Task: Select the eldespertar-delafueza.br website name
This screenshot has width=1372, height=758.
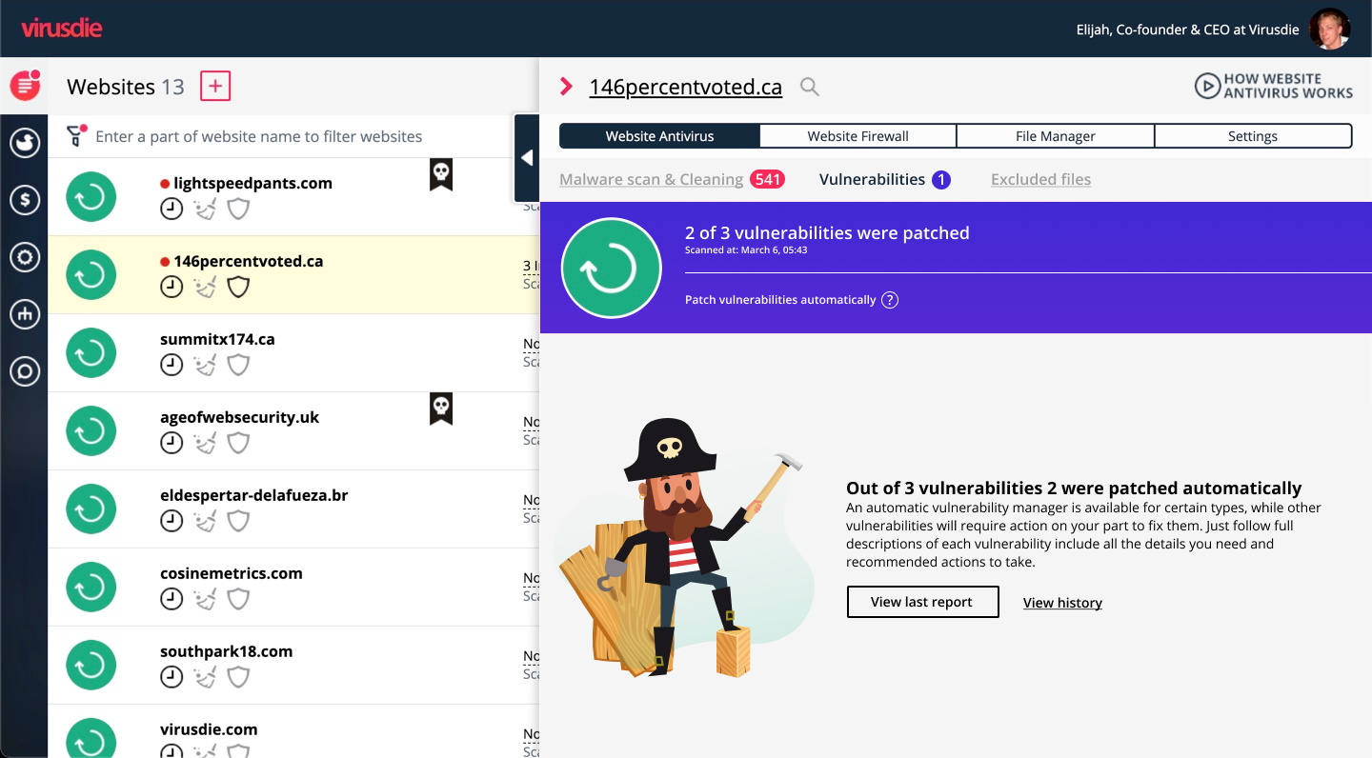Action: point(254,495)
